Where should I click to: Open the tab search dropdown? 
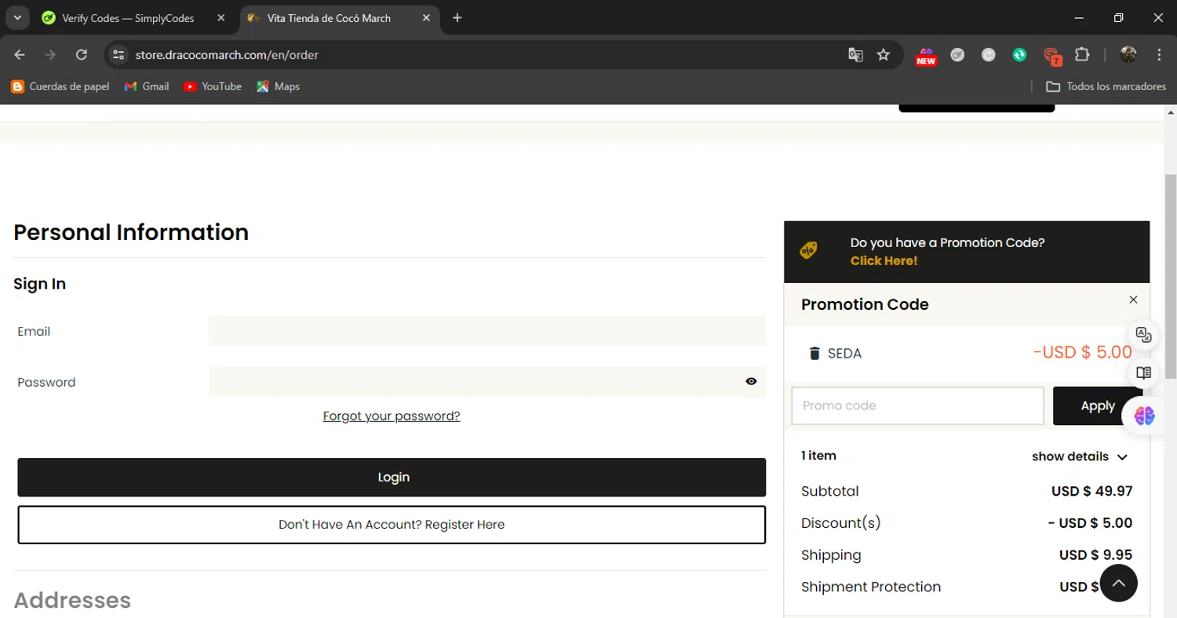coord(16,17)
